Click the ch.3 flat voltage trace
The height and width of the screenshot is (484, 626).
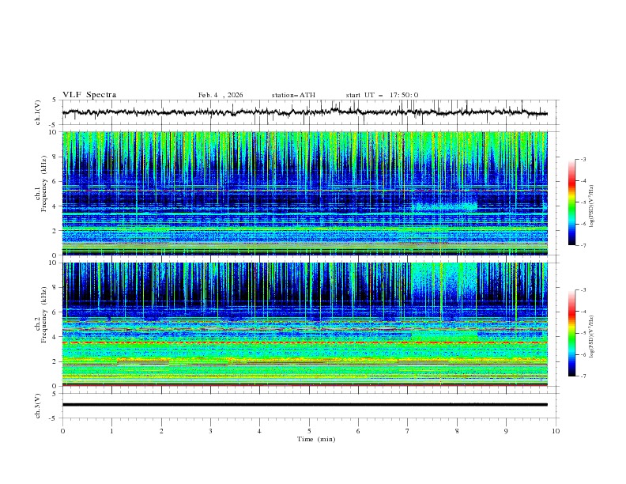[x=304, y=405]
